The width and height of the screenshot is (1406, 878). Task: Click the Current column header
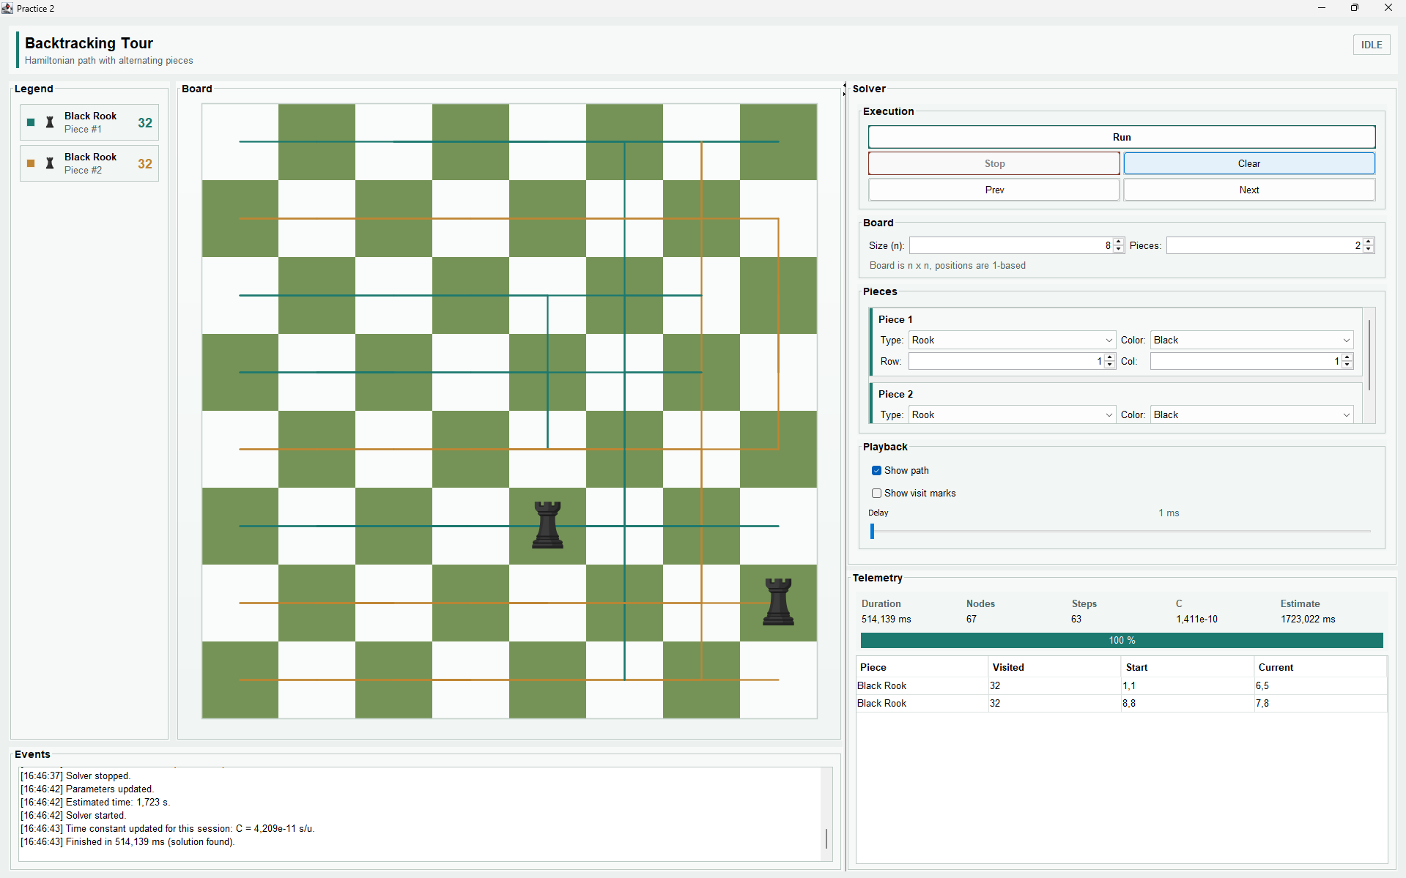tap(1320, 667)
